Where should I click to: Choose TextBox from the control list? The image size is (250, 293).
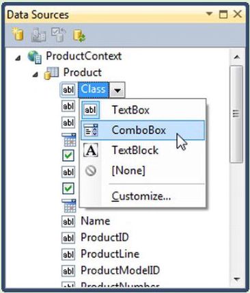pos(143,110)
